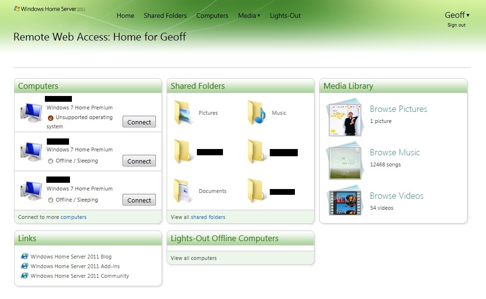Open the Music shared folder icon

pyautogui.click(x=257, y=113)
